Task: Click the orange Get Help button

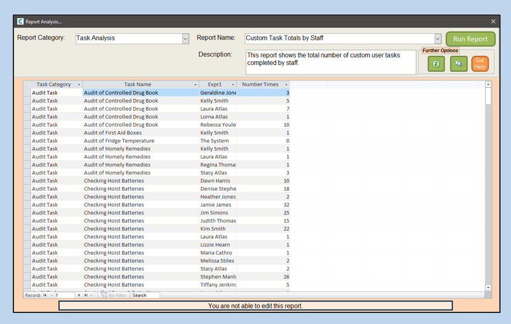Action: coord(480,64)
